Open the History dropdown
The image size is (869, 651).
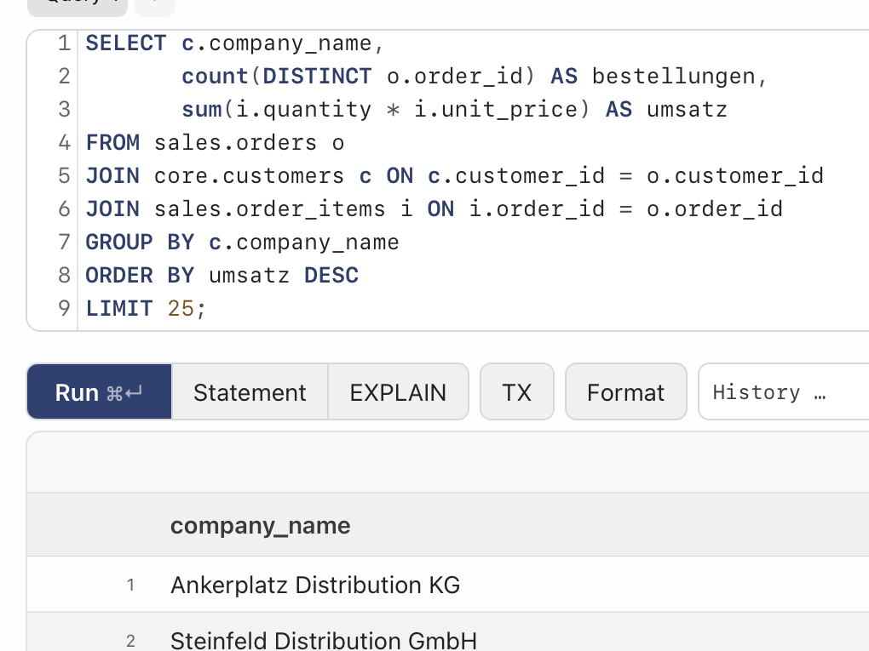(784, 392)
